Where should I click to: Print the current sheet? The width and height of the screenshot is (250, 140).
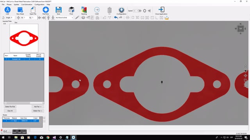point(71,10)
